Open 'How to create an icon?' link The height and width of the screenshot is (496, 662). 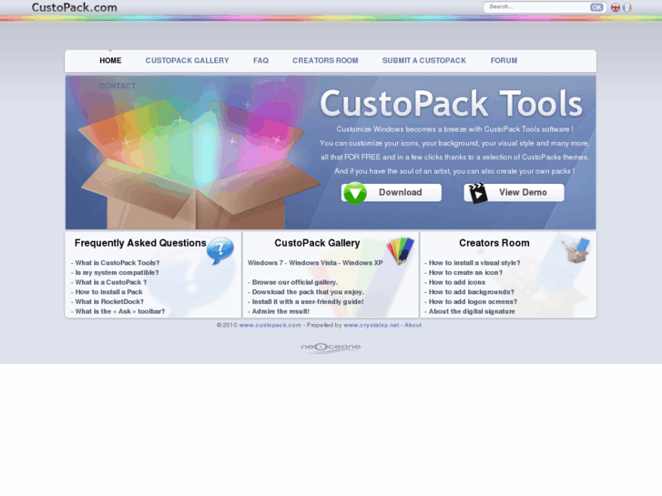465,272
